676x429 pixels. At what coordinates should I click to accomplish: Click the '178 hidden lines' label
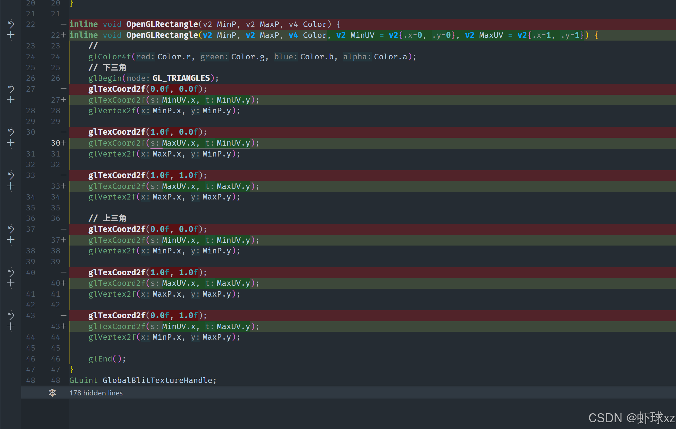click(96, 393)
